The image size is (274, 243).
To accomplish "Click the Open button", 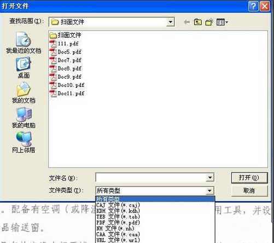I will click(x=249, y=177).
